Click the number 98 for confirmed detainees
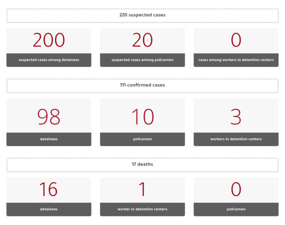The image size is (285, 225). coord(49,117)
